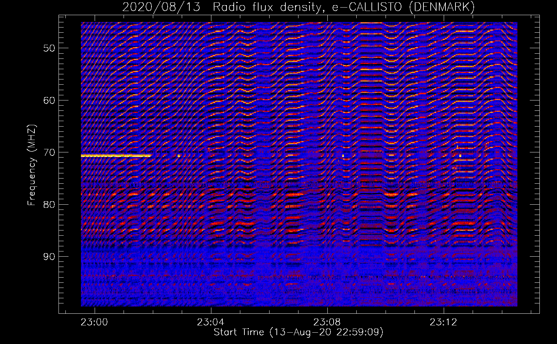
Task: Click the 60 frequency tick label
Action: click(49, 100)
